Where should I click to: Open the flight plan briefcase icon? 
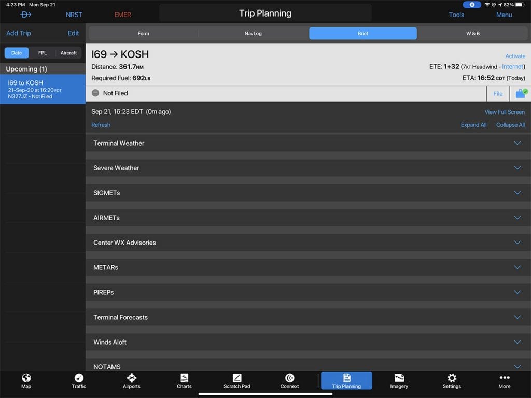[x=521, y=93]
